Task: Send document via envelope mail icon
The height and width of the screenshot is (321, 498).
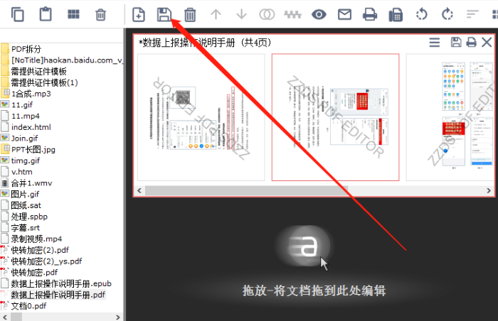Action: [x=344, y=14]
